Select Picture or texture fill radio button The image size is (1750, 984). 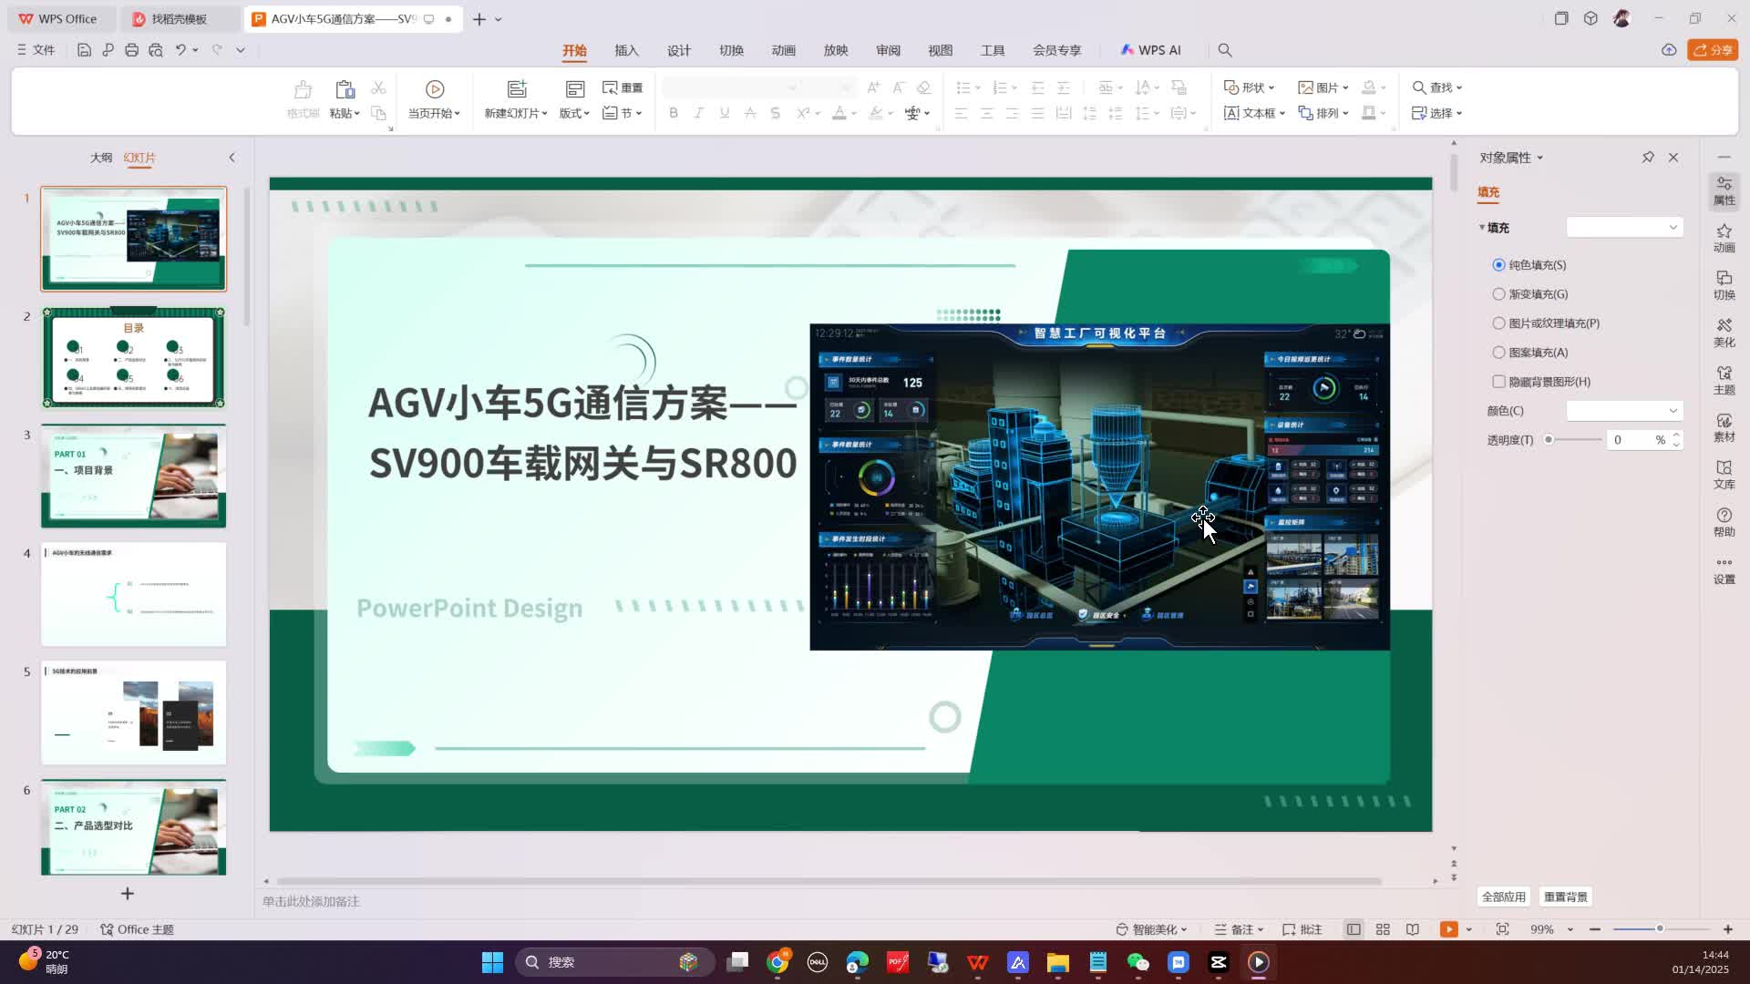pyautogui.click(x=1498, y=323)
